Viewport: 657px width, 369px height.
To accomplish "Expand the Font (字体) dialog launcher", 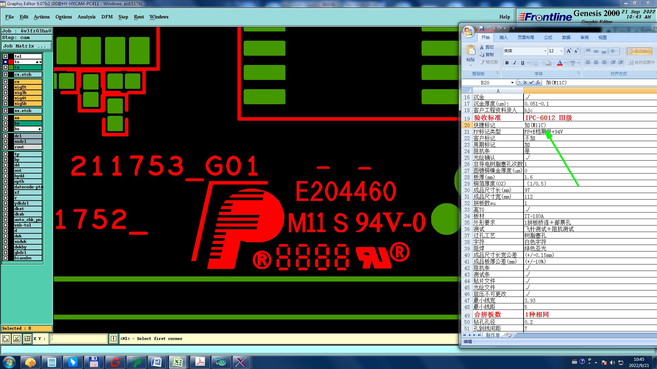I will point(578,73).
